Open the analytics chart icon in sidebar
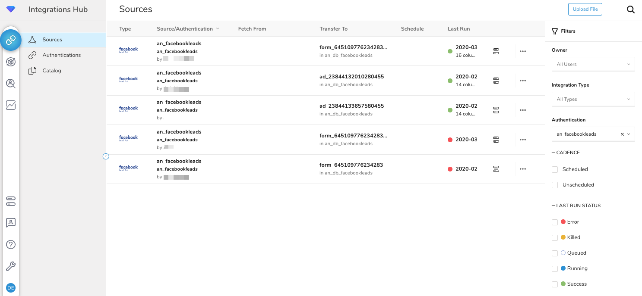 click(x=11, y=105)
